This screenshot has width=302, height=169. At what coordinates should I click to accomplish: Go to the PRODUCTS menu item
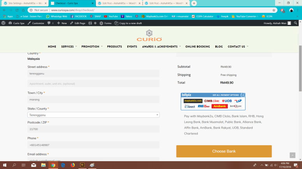pyautogui.click(x=115, y=47)
